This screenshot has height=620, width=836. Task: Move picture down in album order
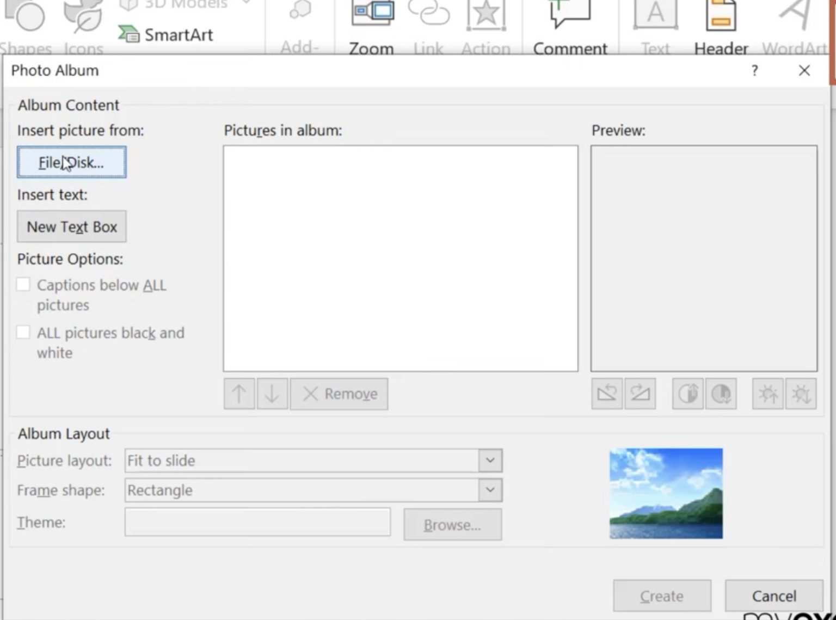272,394
